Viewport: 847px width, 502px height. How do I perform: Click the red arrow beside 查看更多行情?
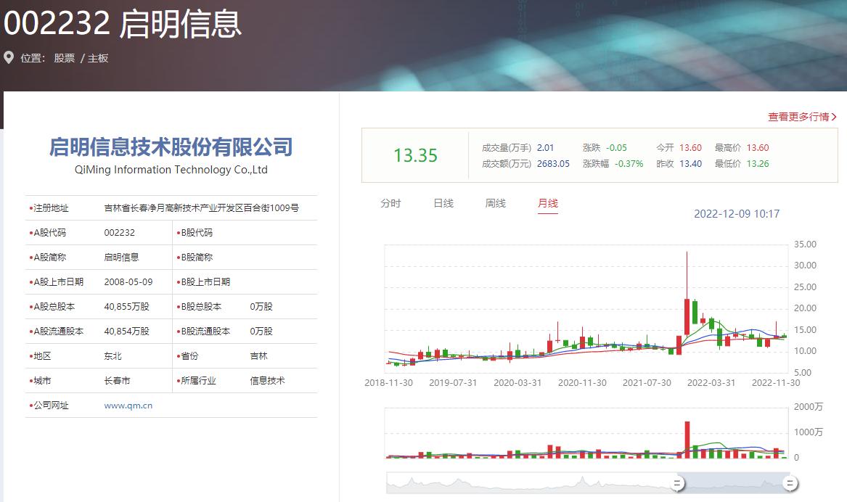[835, 116]
